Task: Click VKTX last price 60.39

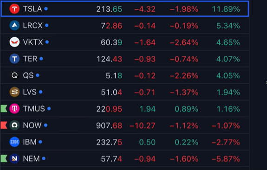Action: 111,42
